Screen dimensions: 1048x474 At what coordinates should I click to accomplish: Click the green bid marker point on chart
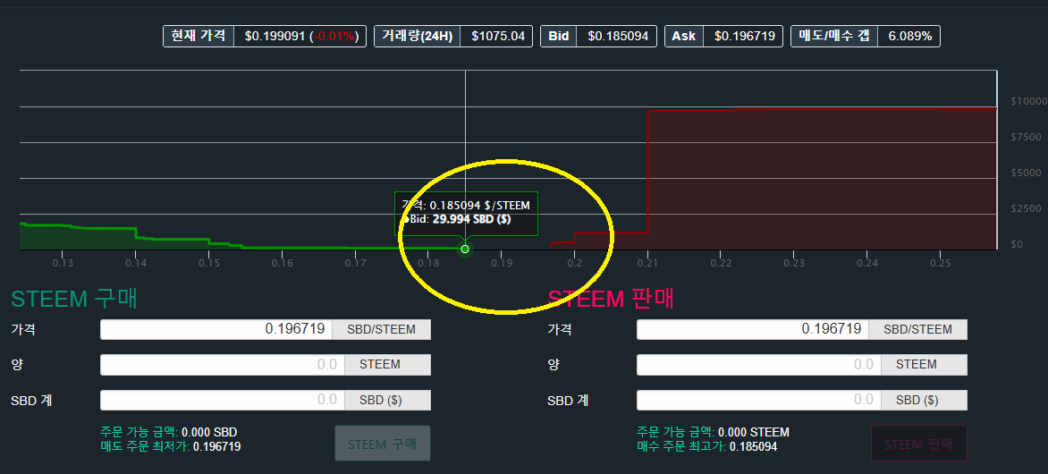tap(465, 250)
